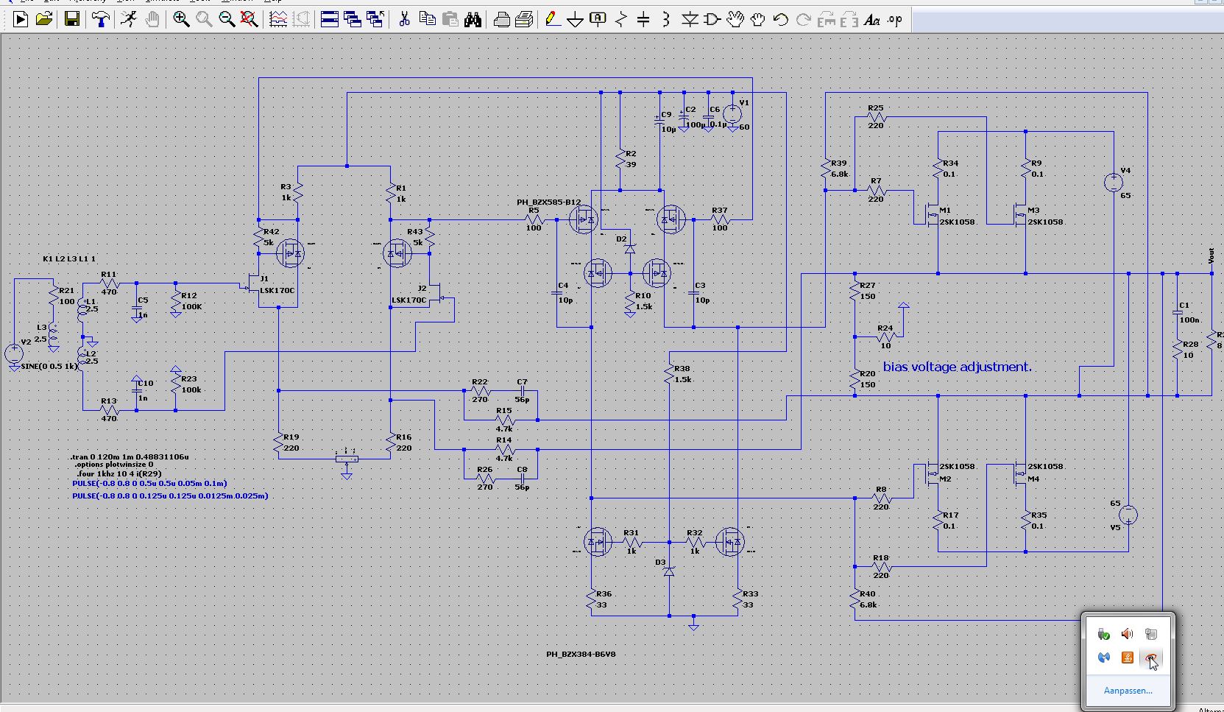Click the Autorange plot icon
1224x712 pixels.
(x=278, y=20)
